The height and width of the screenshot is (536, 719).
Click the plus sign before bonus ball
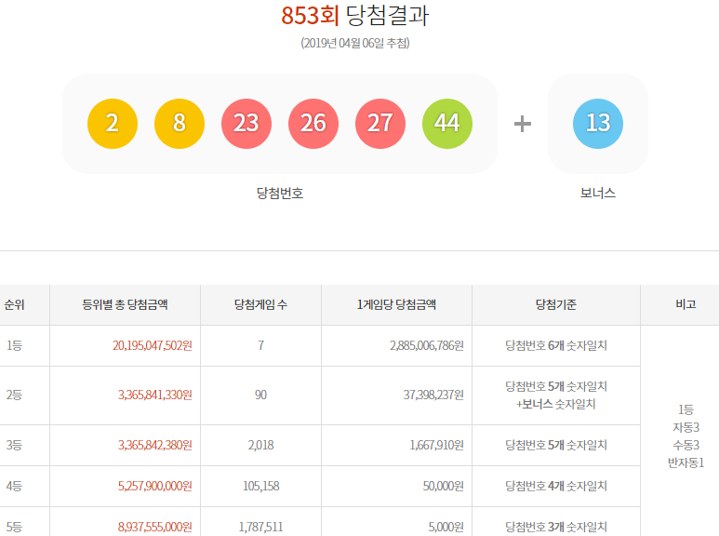point(523,124)
